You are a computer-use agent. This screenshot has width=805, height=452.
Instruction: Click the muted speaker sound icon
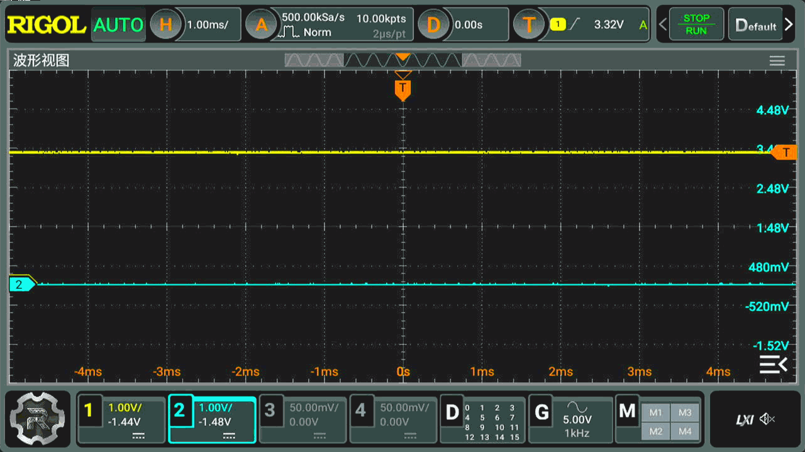pyautogui.click(x=767, y=419)
